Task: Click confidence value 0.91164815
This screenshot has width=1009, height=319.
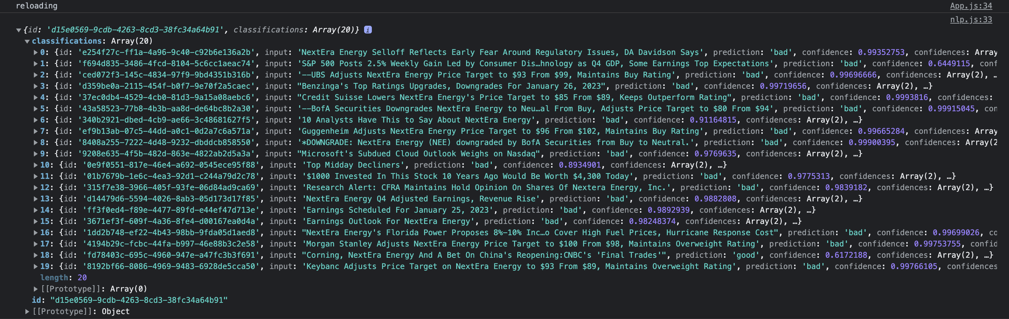Action: (713, 120)
